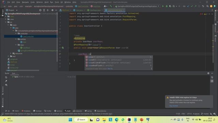Open the Problems tool window tab
The height and width of the screenshot is (123, 218).
coord(26,111)
